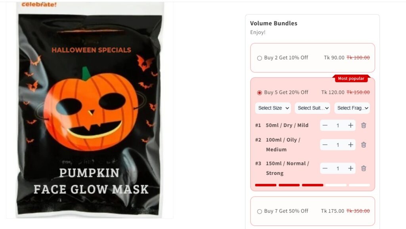This screenshot has height=229, width=406.
Task: Click quantity field for item #1
Action: tap(338, 125)
